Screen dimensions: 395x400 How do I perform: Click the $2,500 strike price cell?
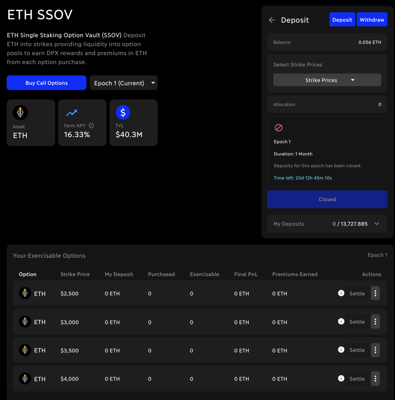70,293
